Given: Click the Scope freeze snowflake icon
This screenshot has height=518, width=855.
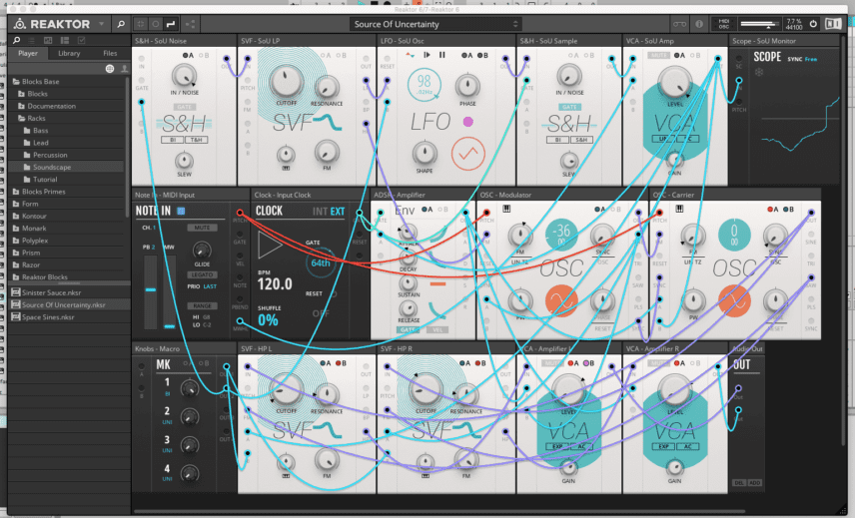Looking at the screenshot, I should 758,72.
